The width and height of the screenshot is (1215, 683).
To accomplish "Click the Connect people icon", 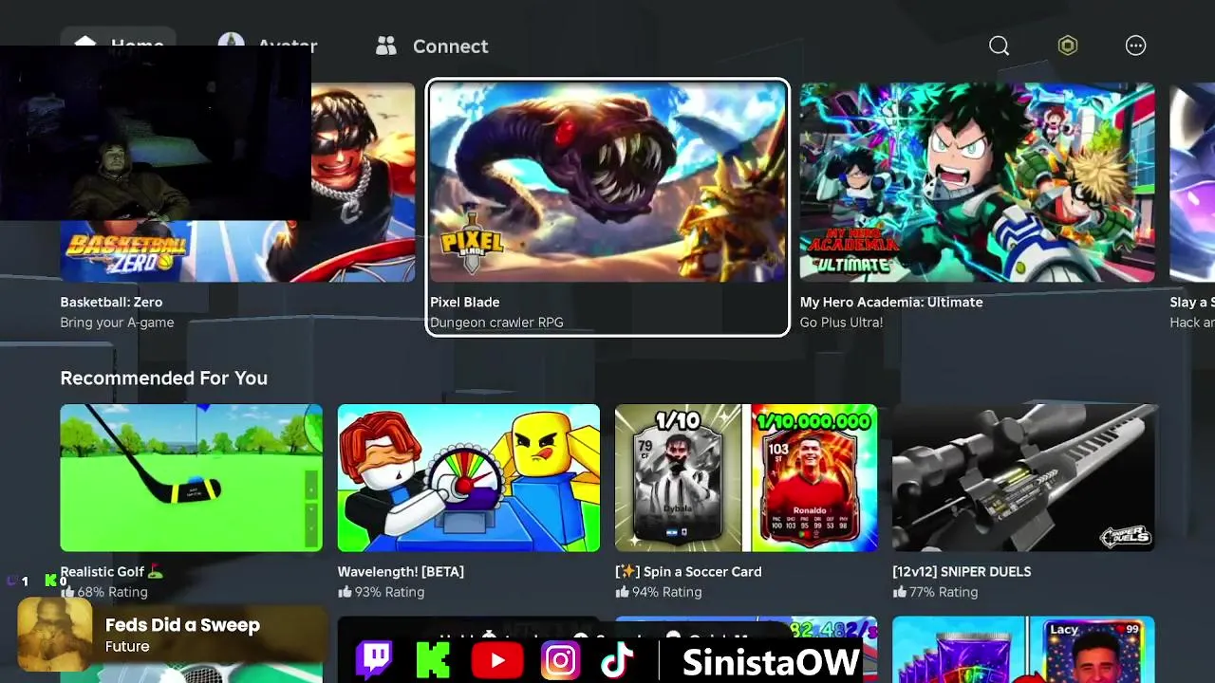I will coord(385,46).
